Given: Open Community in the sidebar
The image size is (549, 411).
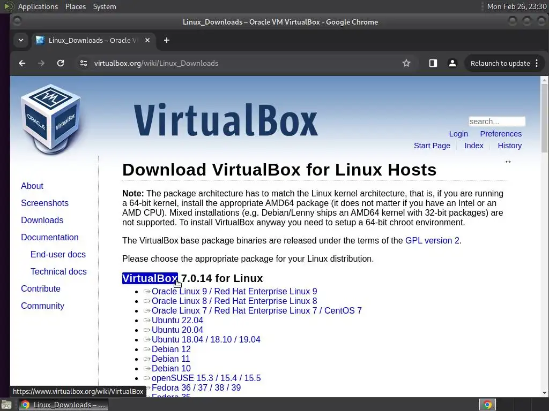Looking at the screenshot, I should click(43, 306).
